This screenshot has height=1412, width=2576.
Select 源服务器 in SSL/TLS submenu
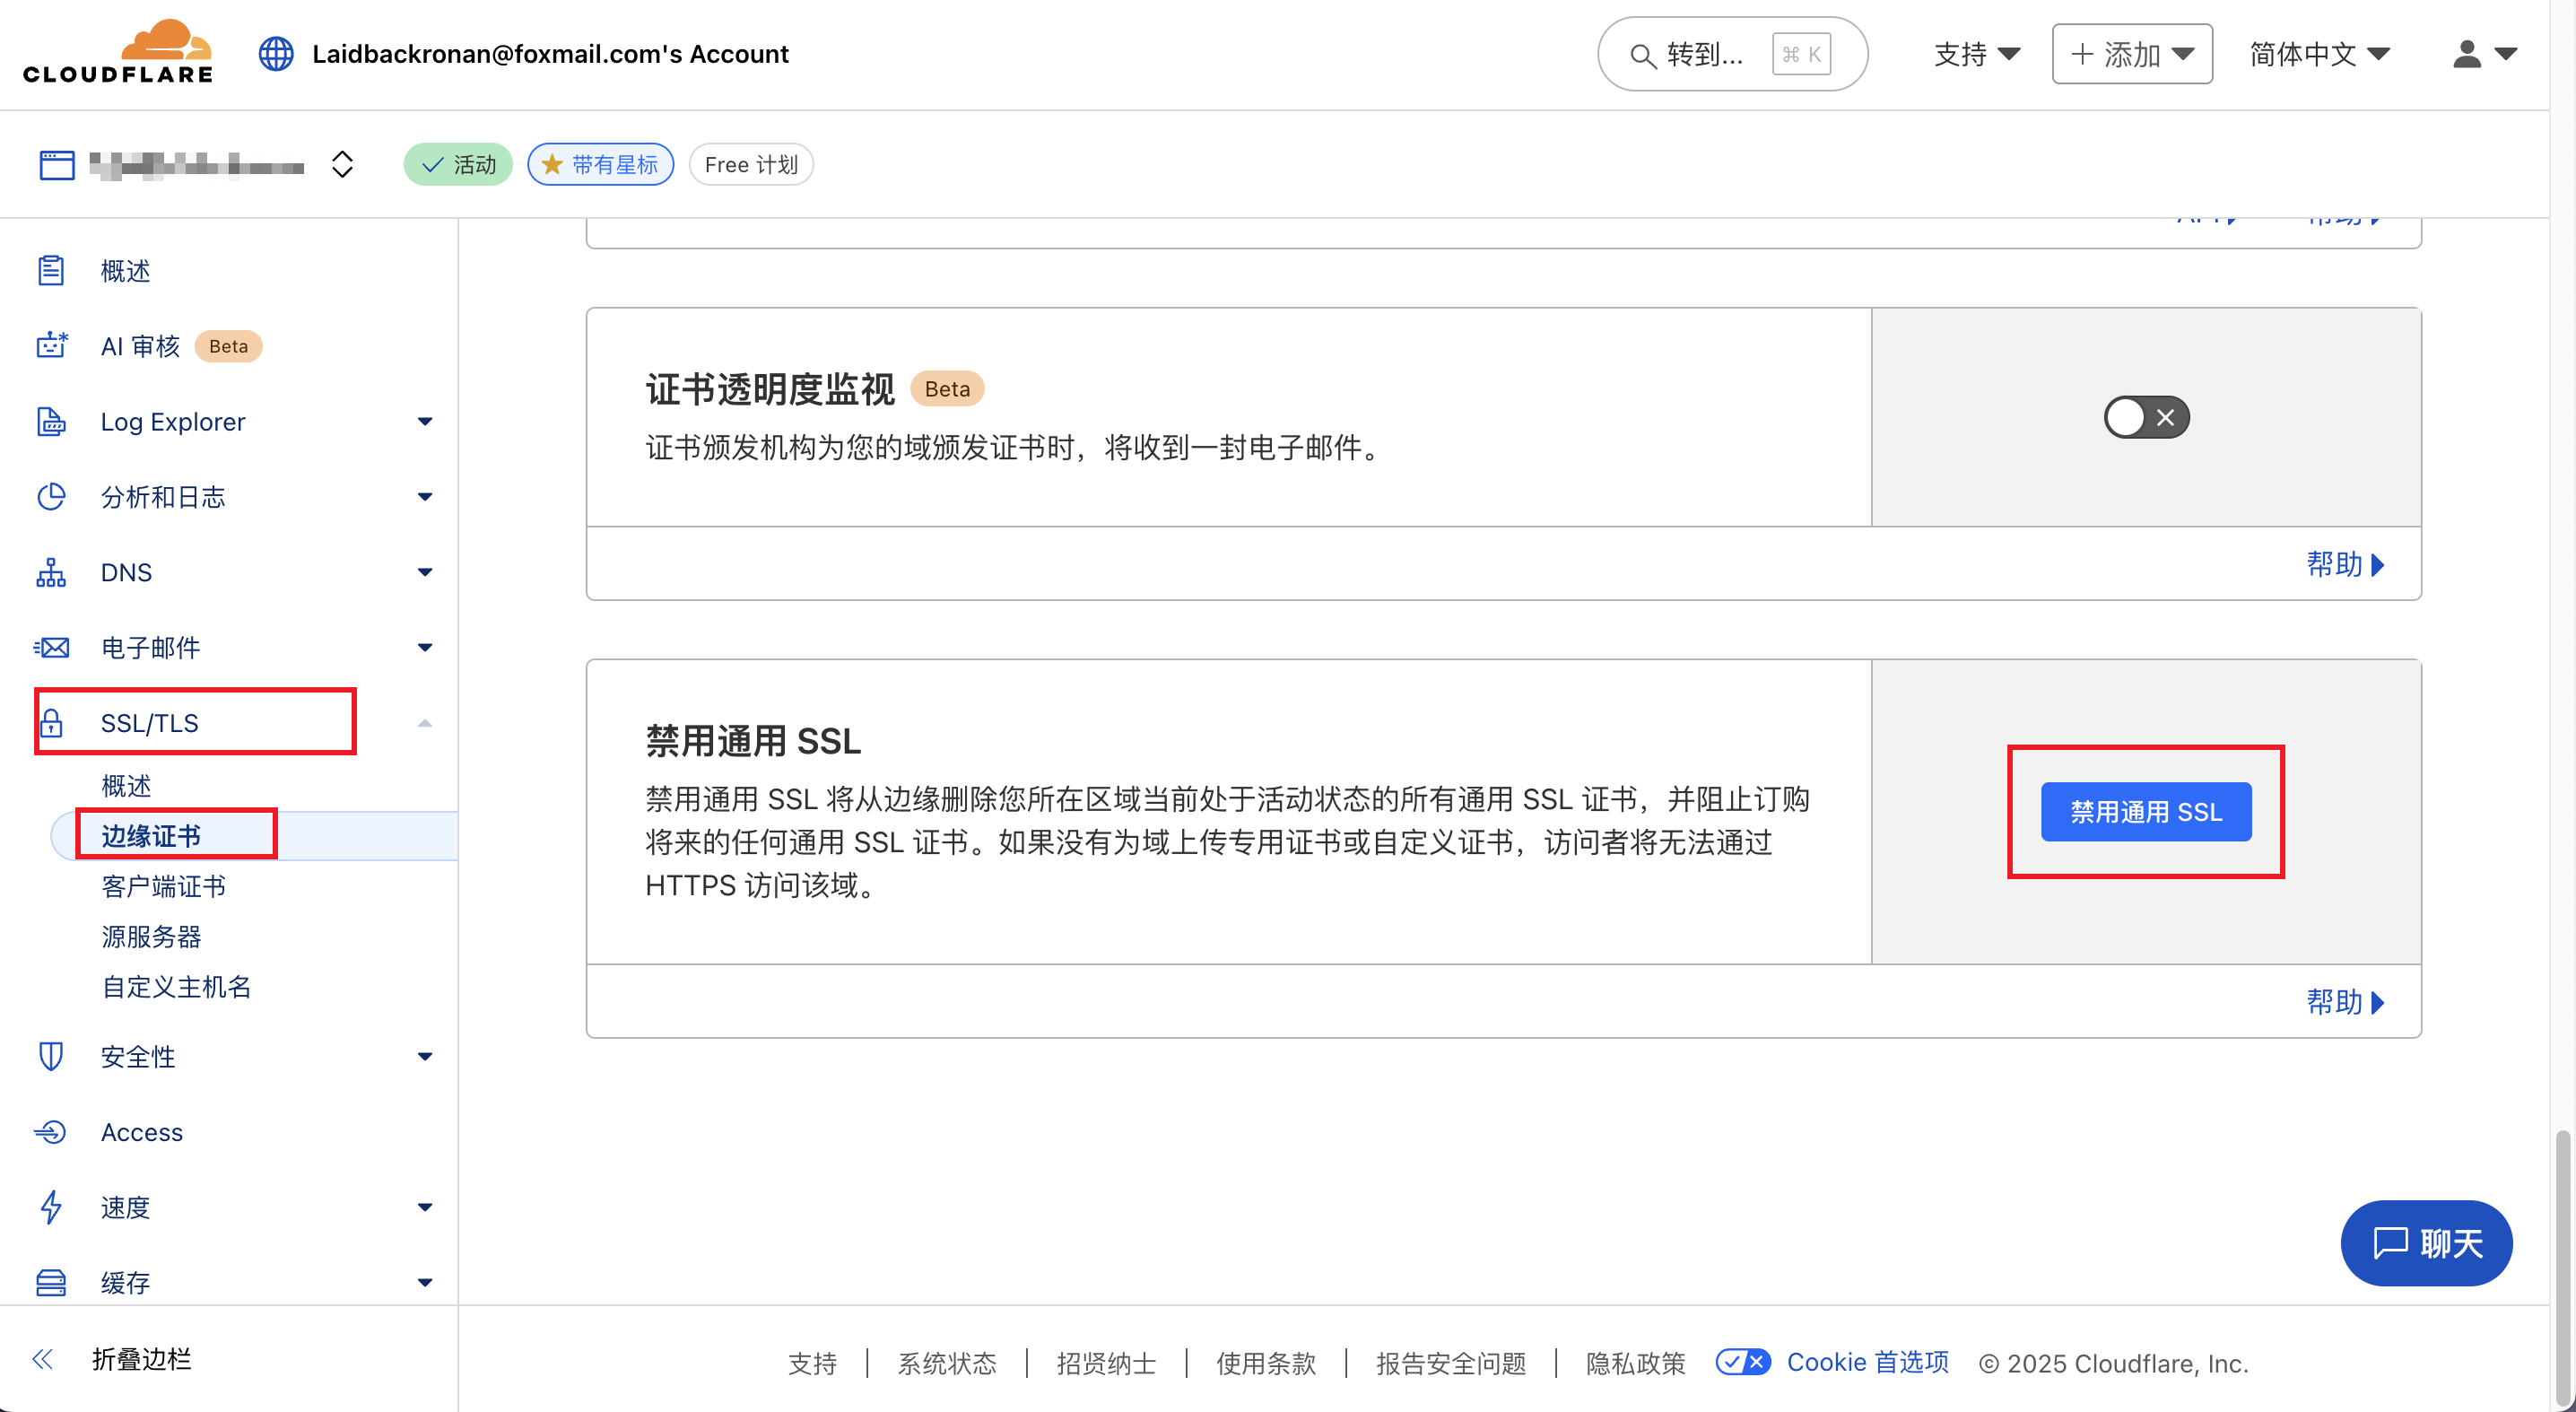pos(151,936)
